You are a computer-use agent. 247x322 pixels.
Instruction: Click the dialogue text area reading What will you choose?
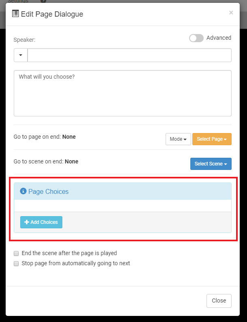point(123,93)
